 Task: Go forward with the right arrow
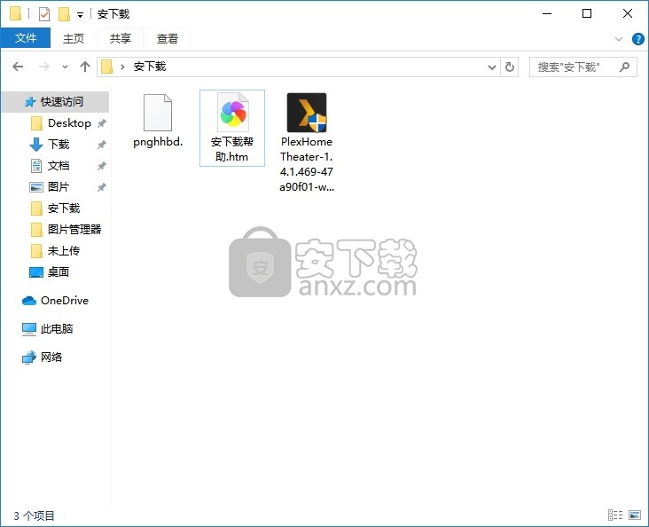tap(43, 67)
